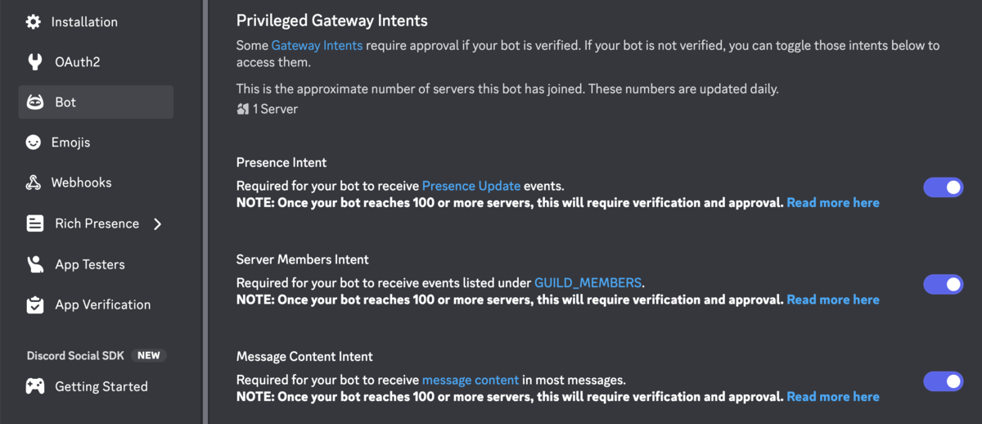Click the Getting Started gamepad icon
The image size is (982, 424).
tap(35, 386)
